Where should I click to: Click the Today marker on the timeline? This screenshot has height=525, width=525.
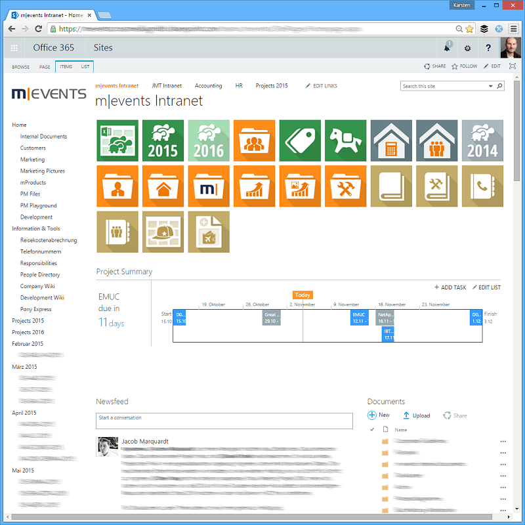303,295
